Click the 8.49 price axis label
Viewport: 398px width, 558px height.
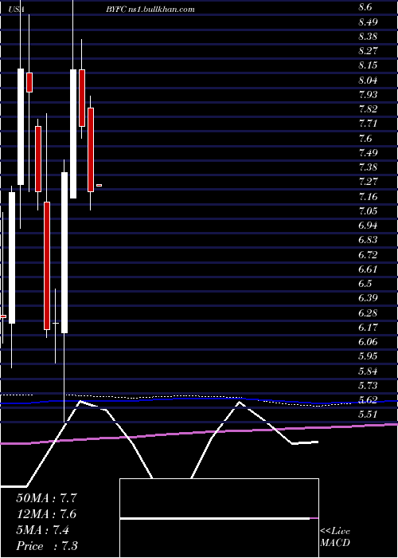(x=368, y=22)
